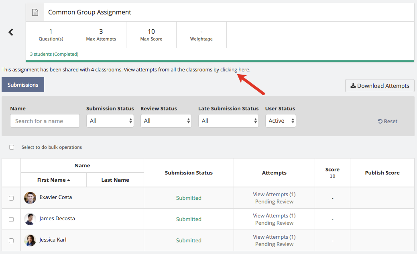Click the 1 Question(s) stat box
417x254 pixels.
pyautogui.click(x=51, y=35)
